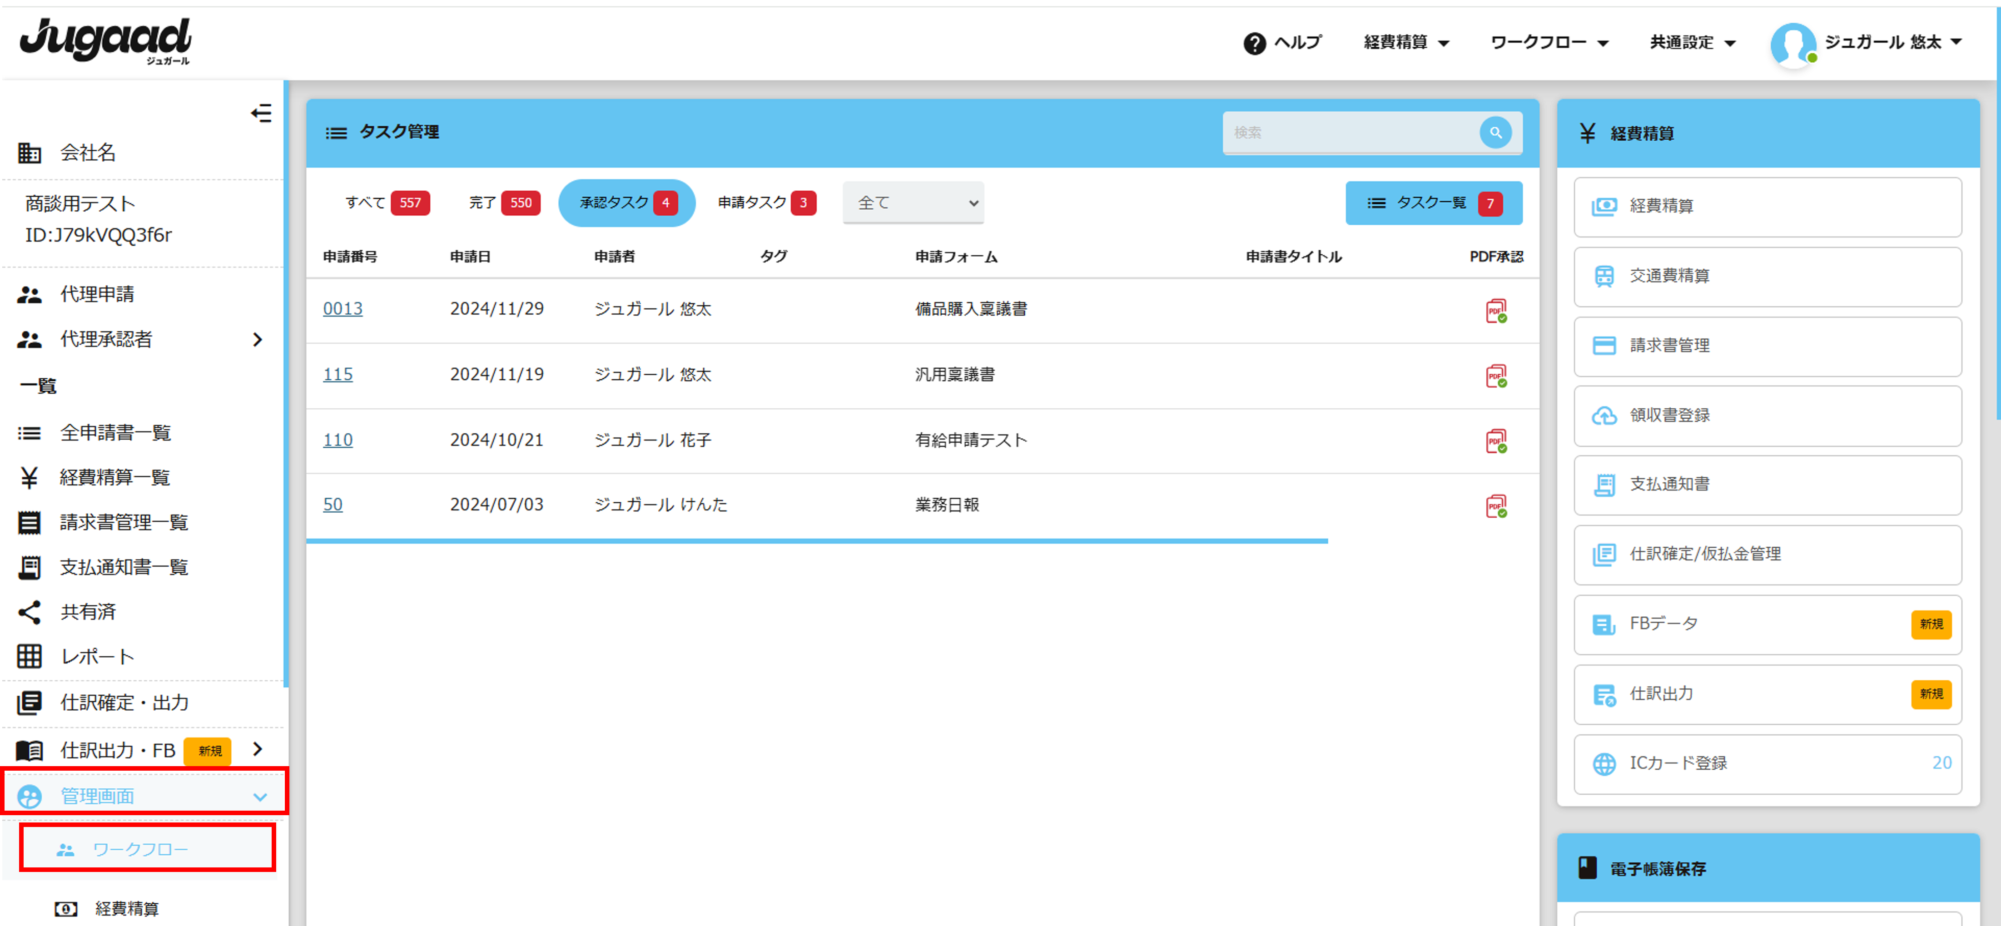This screenshot has width=2001, height=926.
Task: Click the 有給申請テスト form cell
Action: click(971, 440)
